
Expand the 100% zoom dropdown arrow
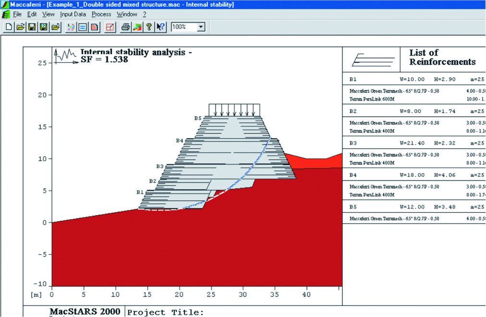201,27
